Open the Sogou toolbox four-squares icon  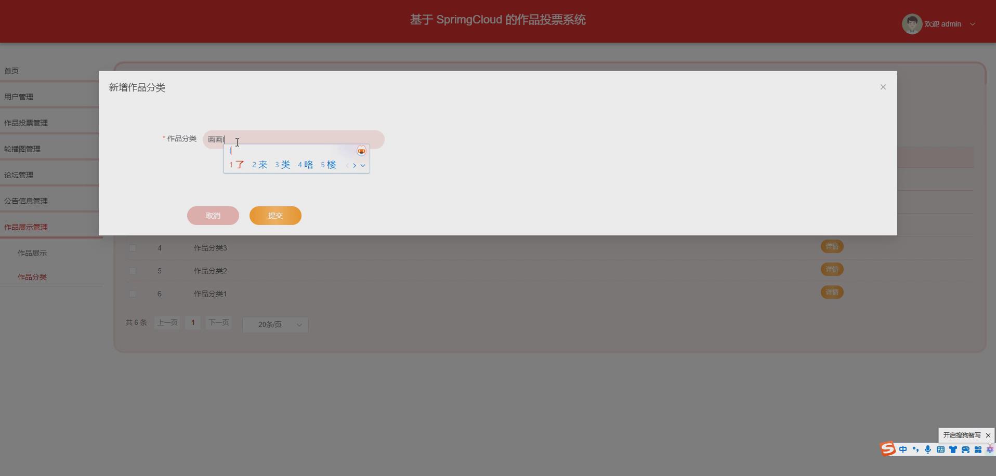(x=978, y=449)
